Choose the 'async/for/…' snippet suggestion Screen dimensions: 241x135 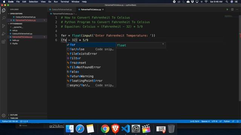coord(91,85)
